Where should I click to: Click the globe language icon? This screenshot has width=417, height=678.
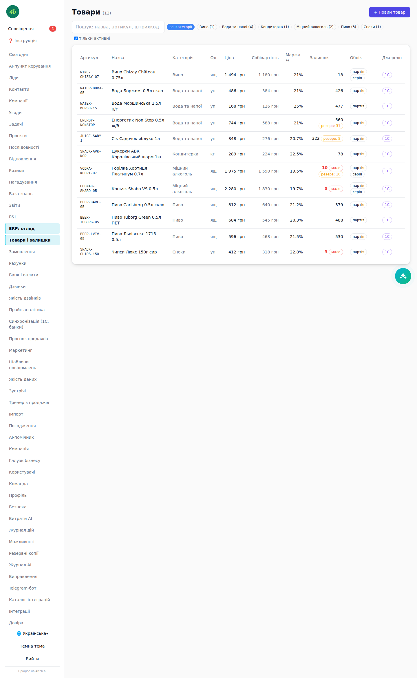[x=19, y=633]
